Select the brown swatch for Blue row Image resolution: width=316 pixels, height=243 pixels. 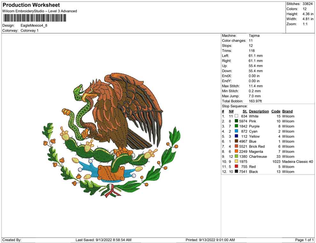[x=237, y=141]
